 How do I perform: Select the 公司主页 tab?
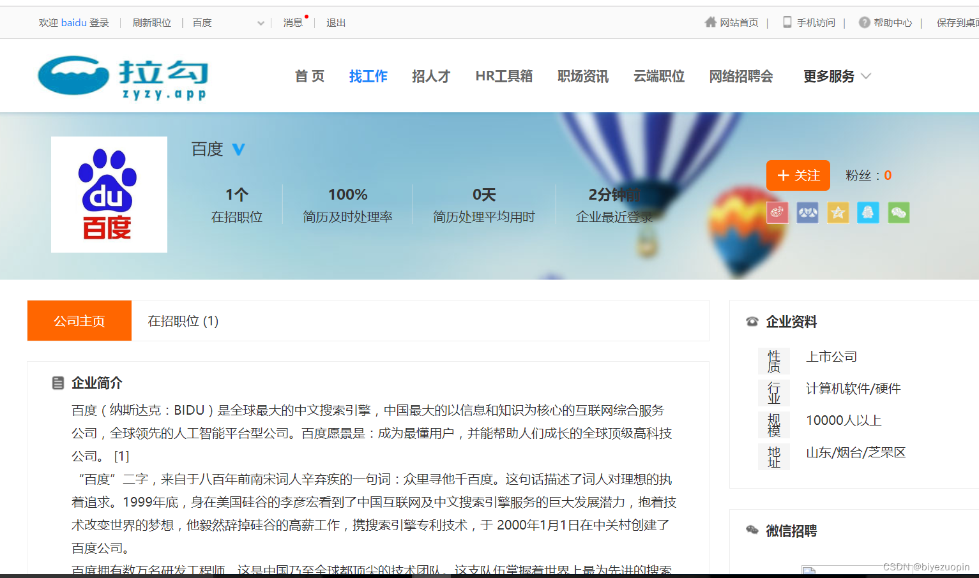(x=79, y=320)
